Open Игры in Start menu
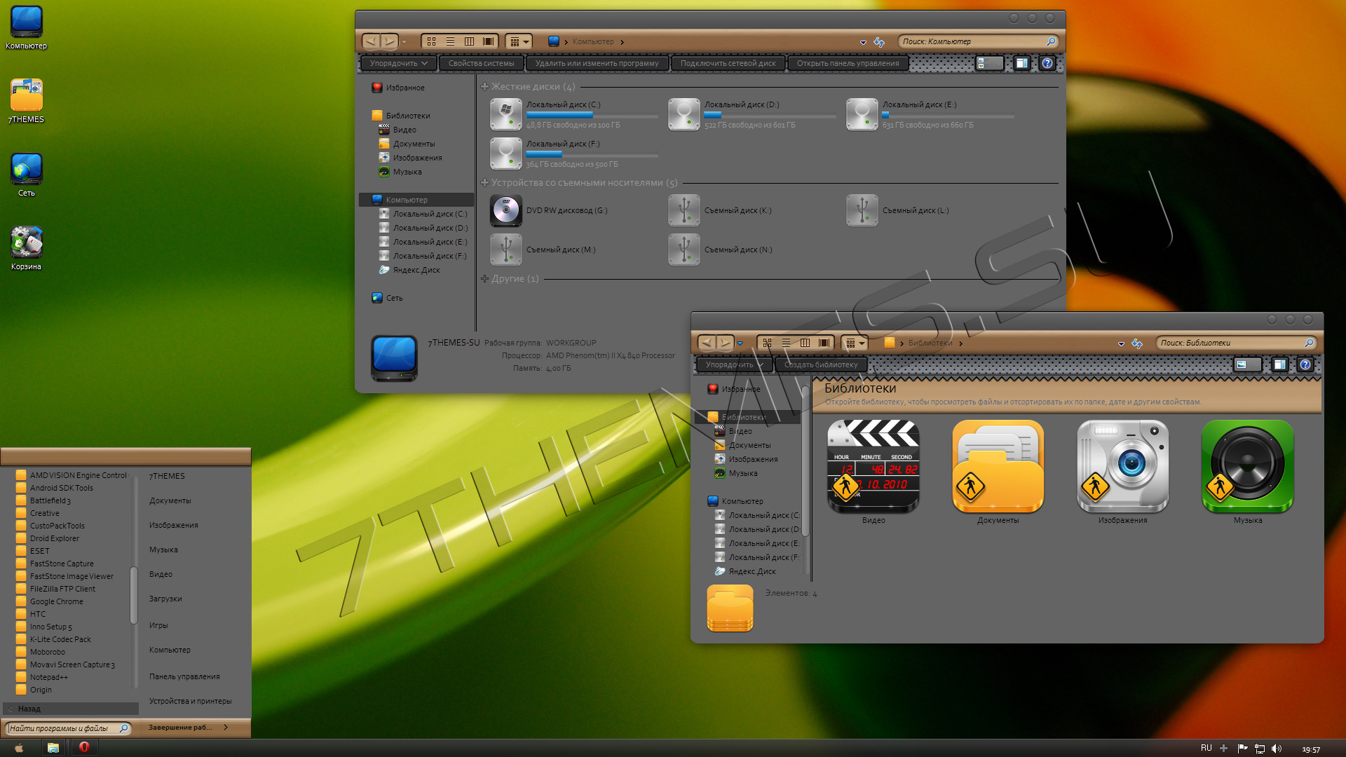Image resolution: width=1346 pixels, height=757 pixels. 158,625
